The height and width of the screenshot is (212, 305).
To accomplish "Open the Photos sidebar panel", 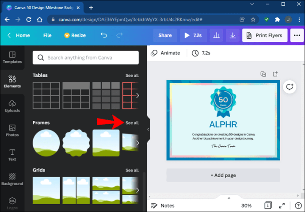I will pos(12,130).
